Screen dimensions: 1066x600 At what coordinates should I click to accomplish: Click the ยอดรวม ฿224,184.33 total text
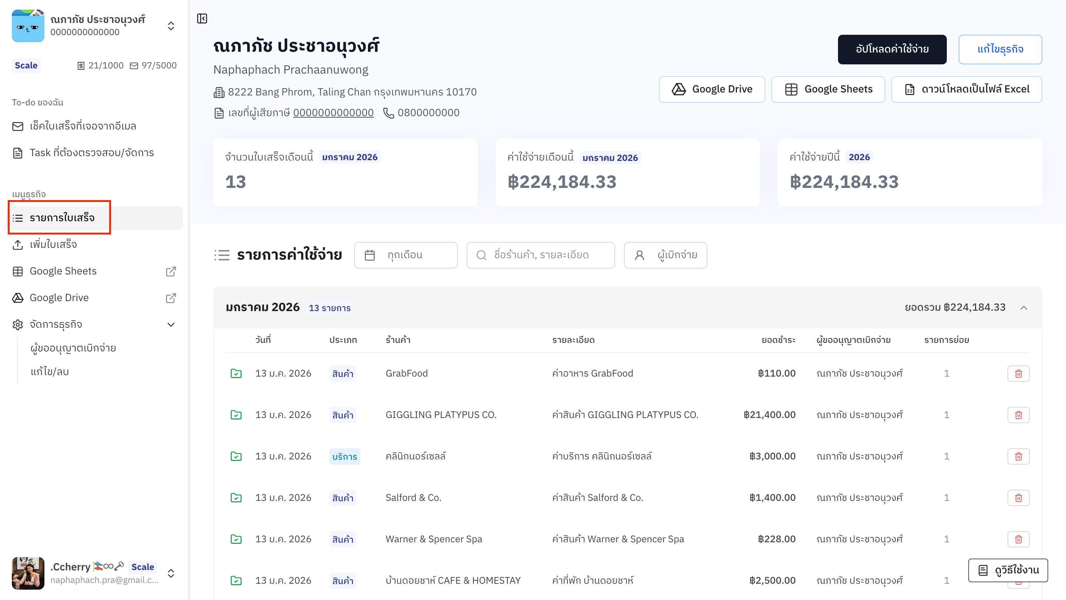click(955, 307)
